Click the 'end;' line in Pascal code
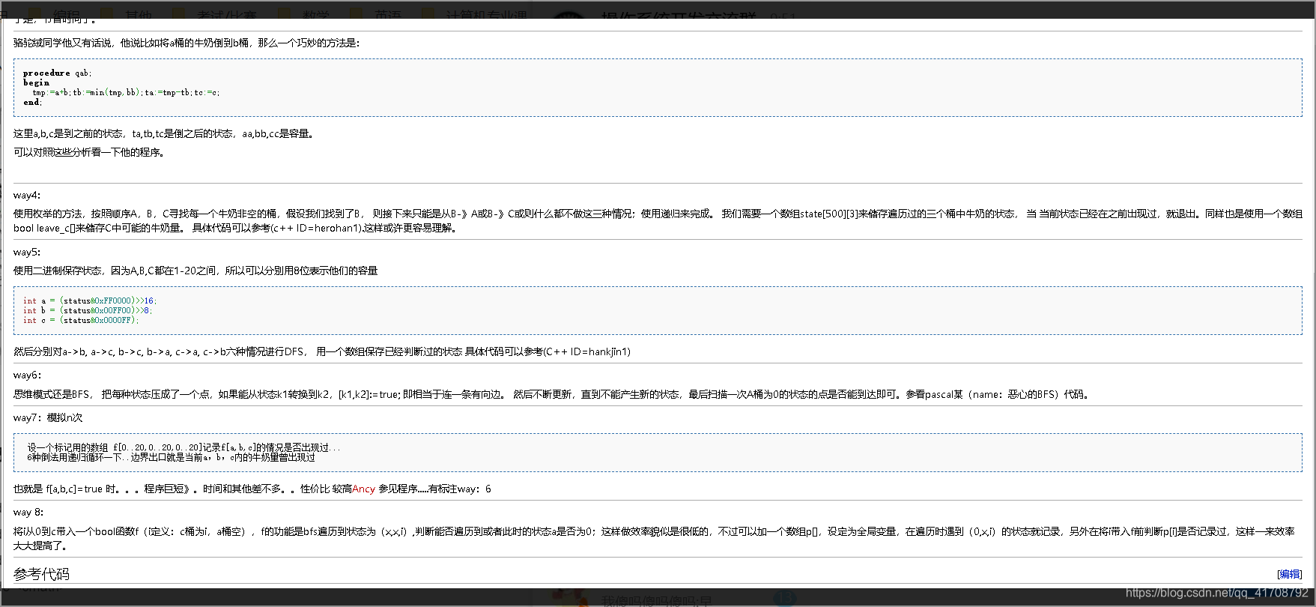Image resolution: width=1316 pixels, height=607 pixels. 32,102
